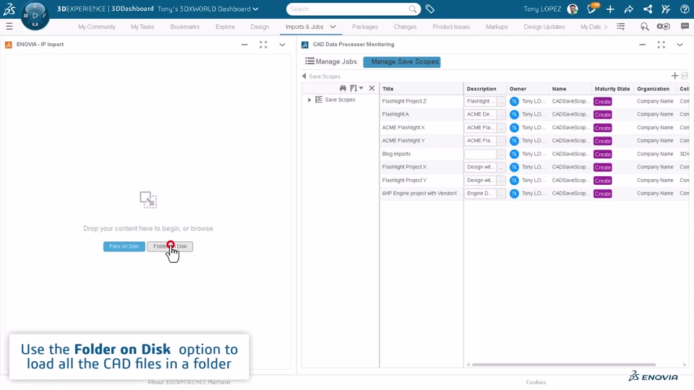This screenshot has width=694, height=390.
Task: Open the chat comment icon at far right
Action: tap(685, 27)
